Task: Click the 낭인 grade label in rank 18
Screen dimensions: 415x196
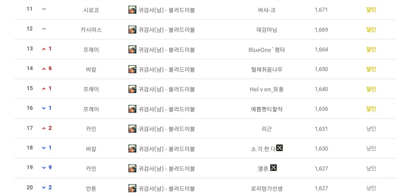Action: (371, 148)
